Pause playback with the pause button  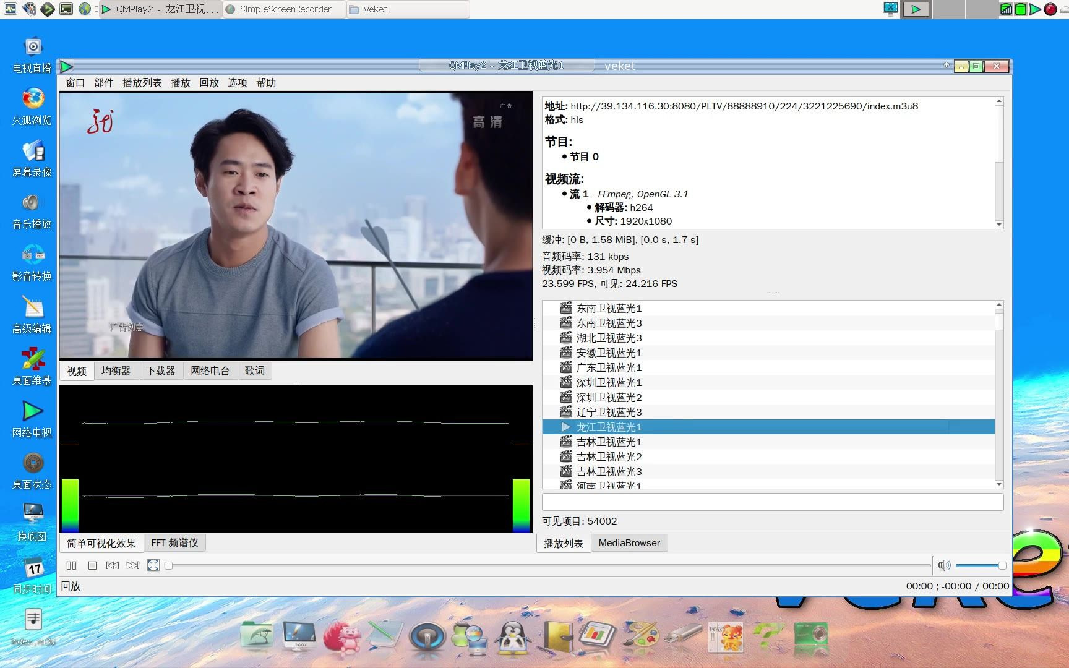coord(72,565)
